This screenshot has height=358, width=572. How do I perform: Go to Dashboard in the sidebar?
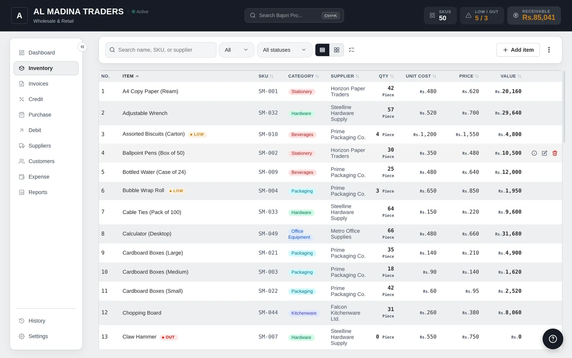tap(46, 53)
